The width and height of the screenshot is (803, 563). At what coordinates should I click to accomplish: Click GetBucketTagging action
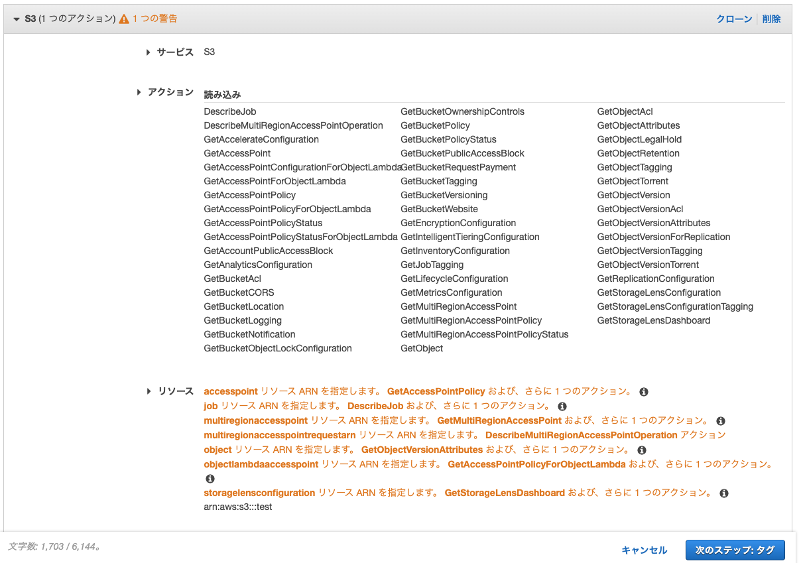[439, 181]
